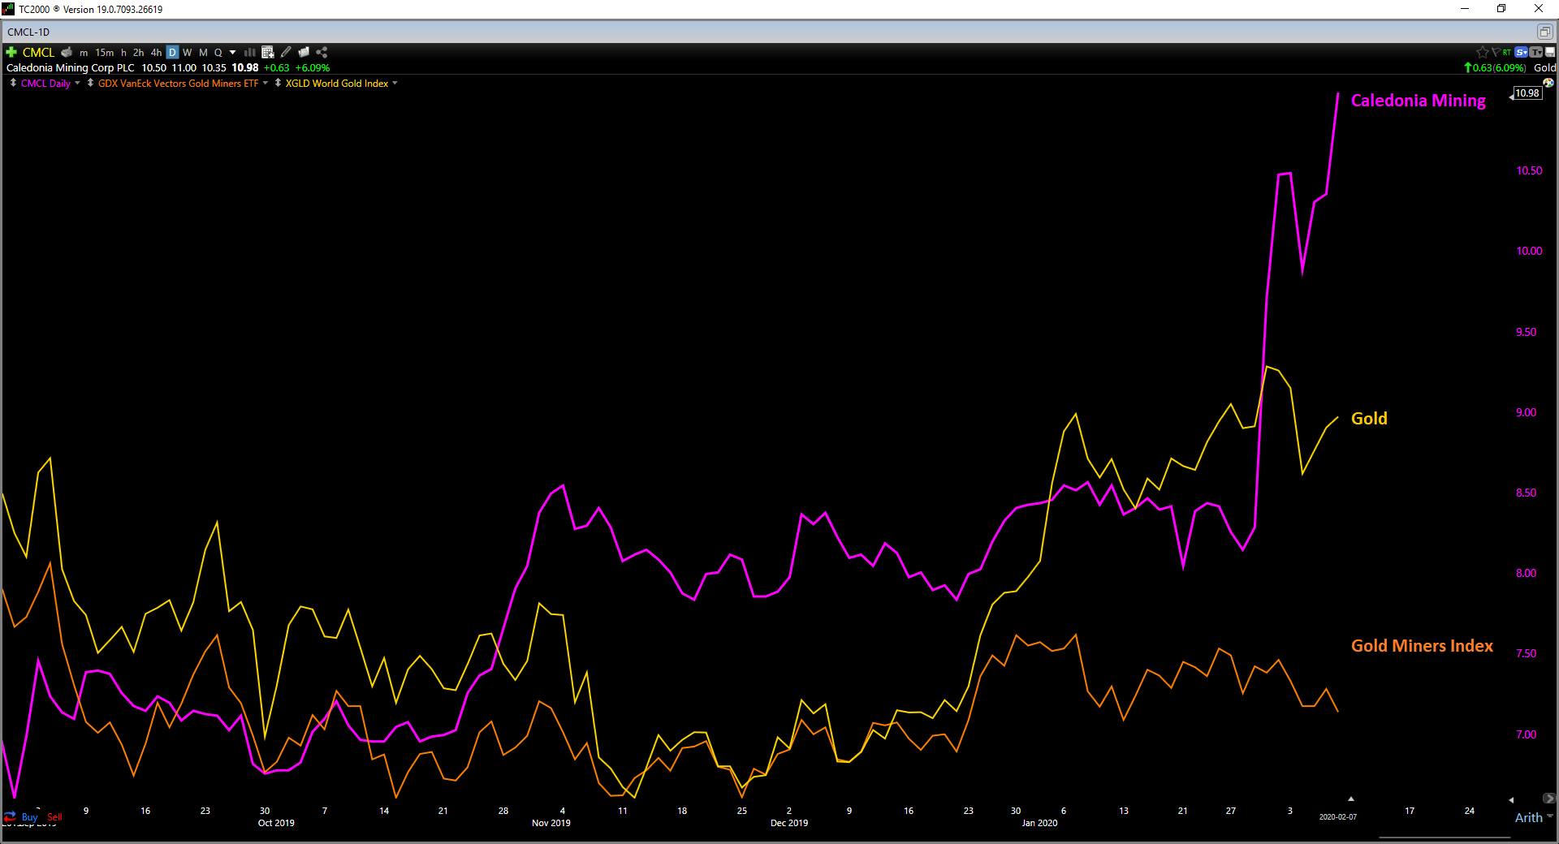The width and height of the screenshot is (1559, 844).
Task: Toggle the favorite star icon
Action: tap(1482, 52)
